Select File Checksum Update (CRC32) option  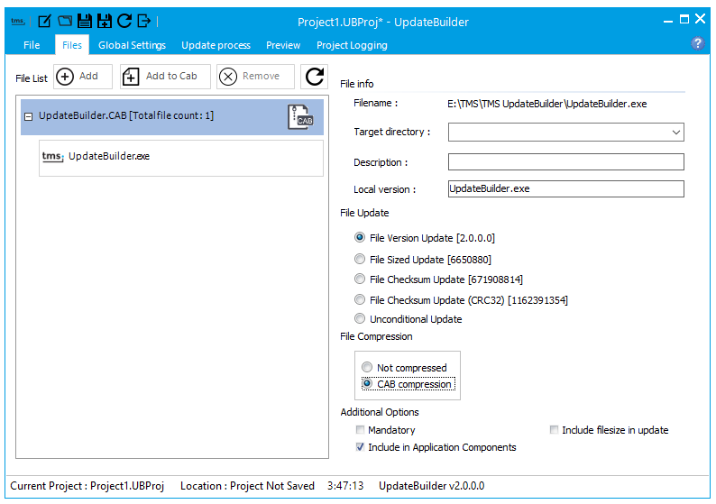461,300
